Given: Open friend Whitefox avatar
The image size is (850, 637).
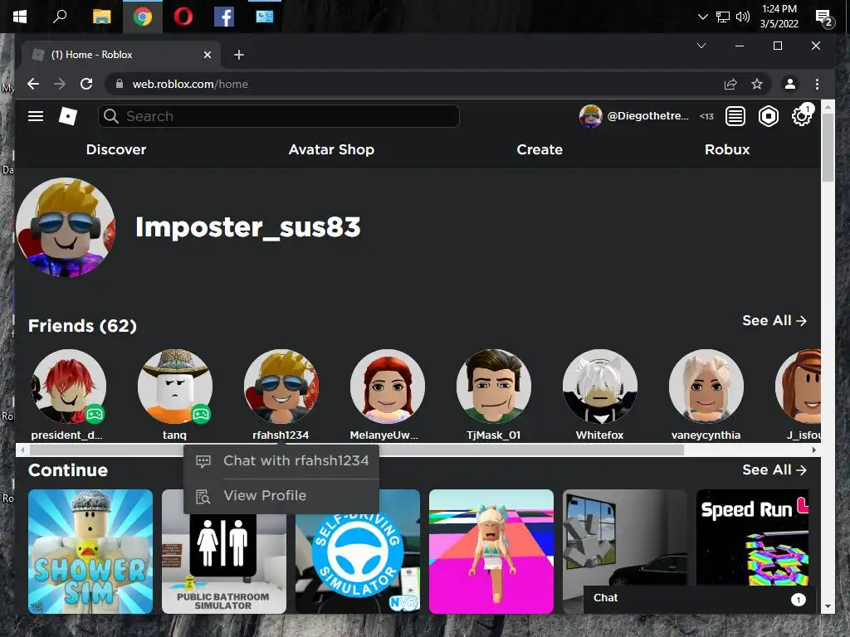Looking at the screenshot, I should tap(599, 387).
